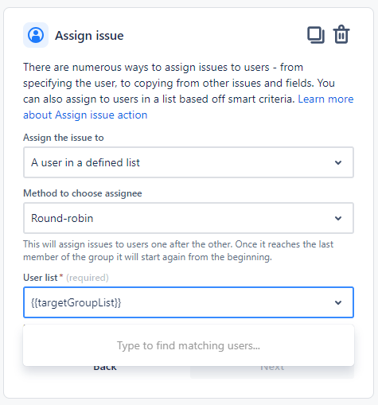This screenshot has width=378, height=405.
Task: Expand the Round-robin method dropdown
Action: tap(189, 218)
